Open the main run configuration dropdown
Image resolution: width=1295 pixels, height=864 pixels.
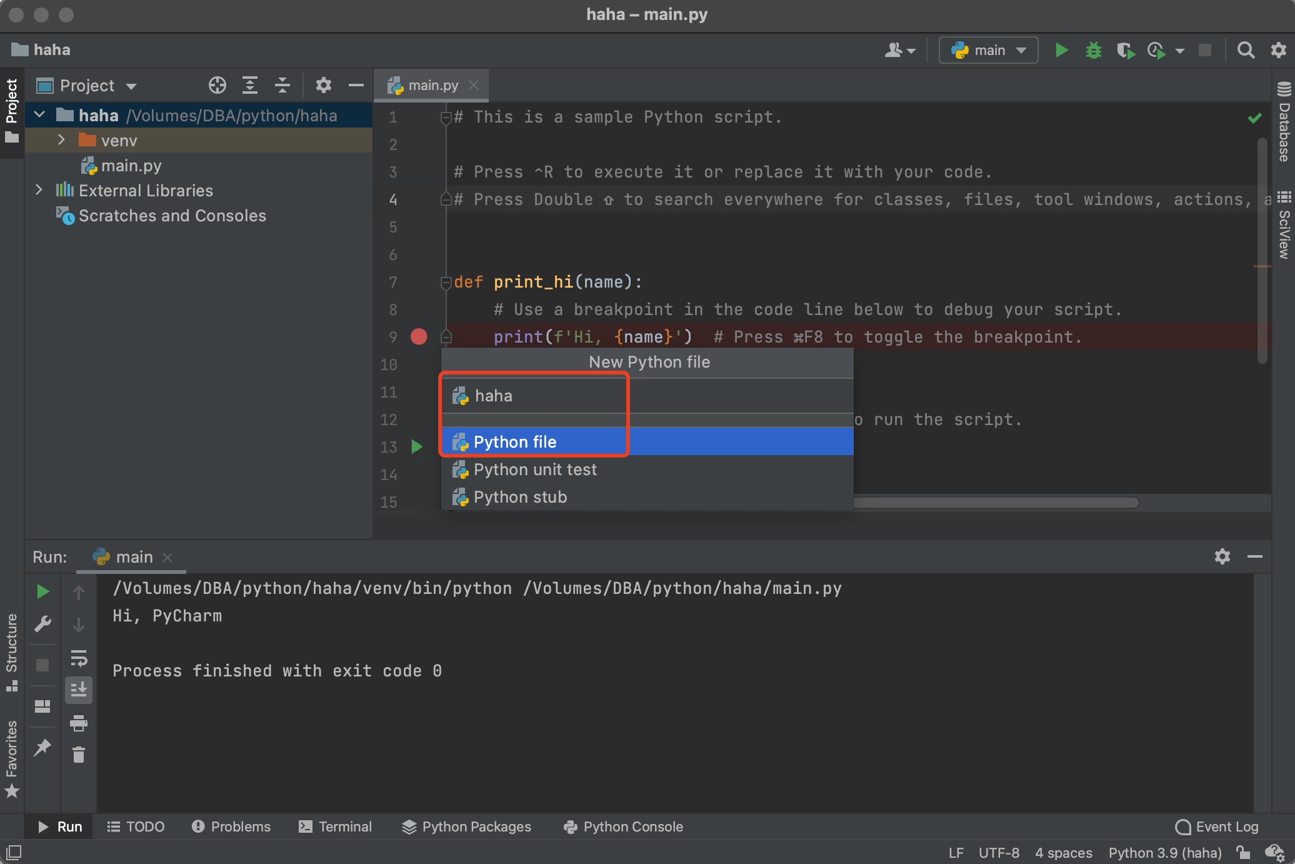[x=988, y=50]
